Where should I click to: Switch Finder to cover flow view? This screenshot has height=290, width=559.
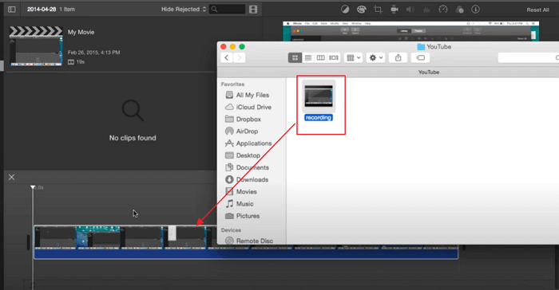334,57
